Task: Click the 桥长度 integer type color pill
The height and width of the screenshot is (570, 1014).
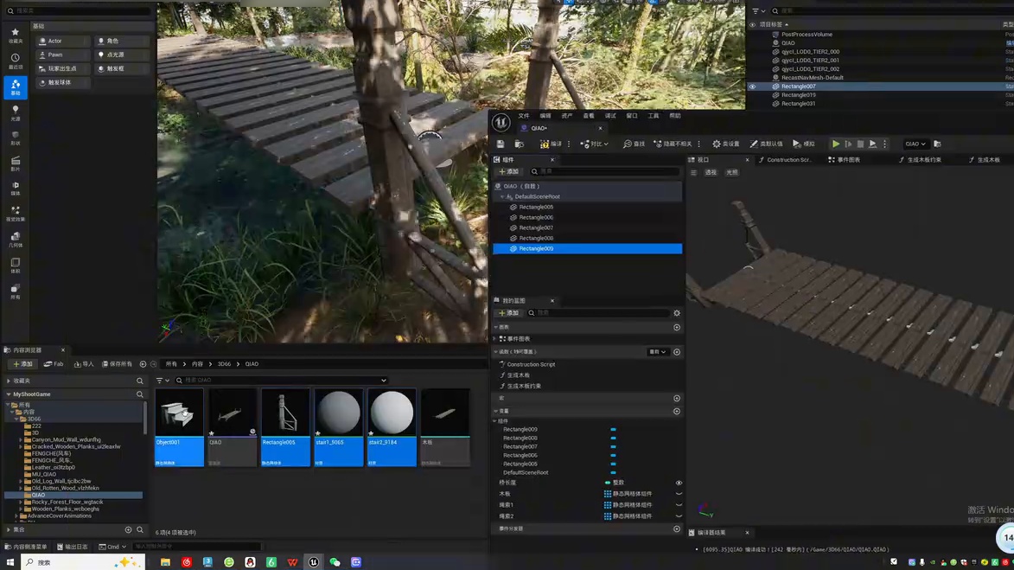Action: pos(607,483)
